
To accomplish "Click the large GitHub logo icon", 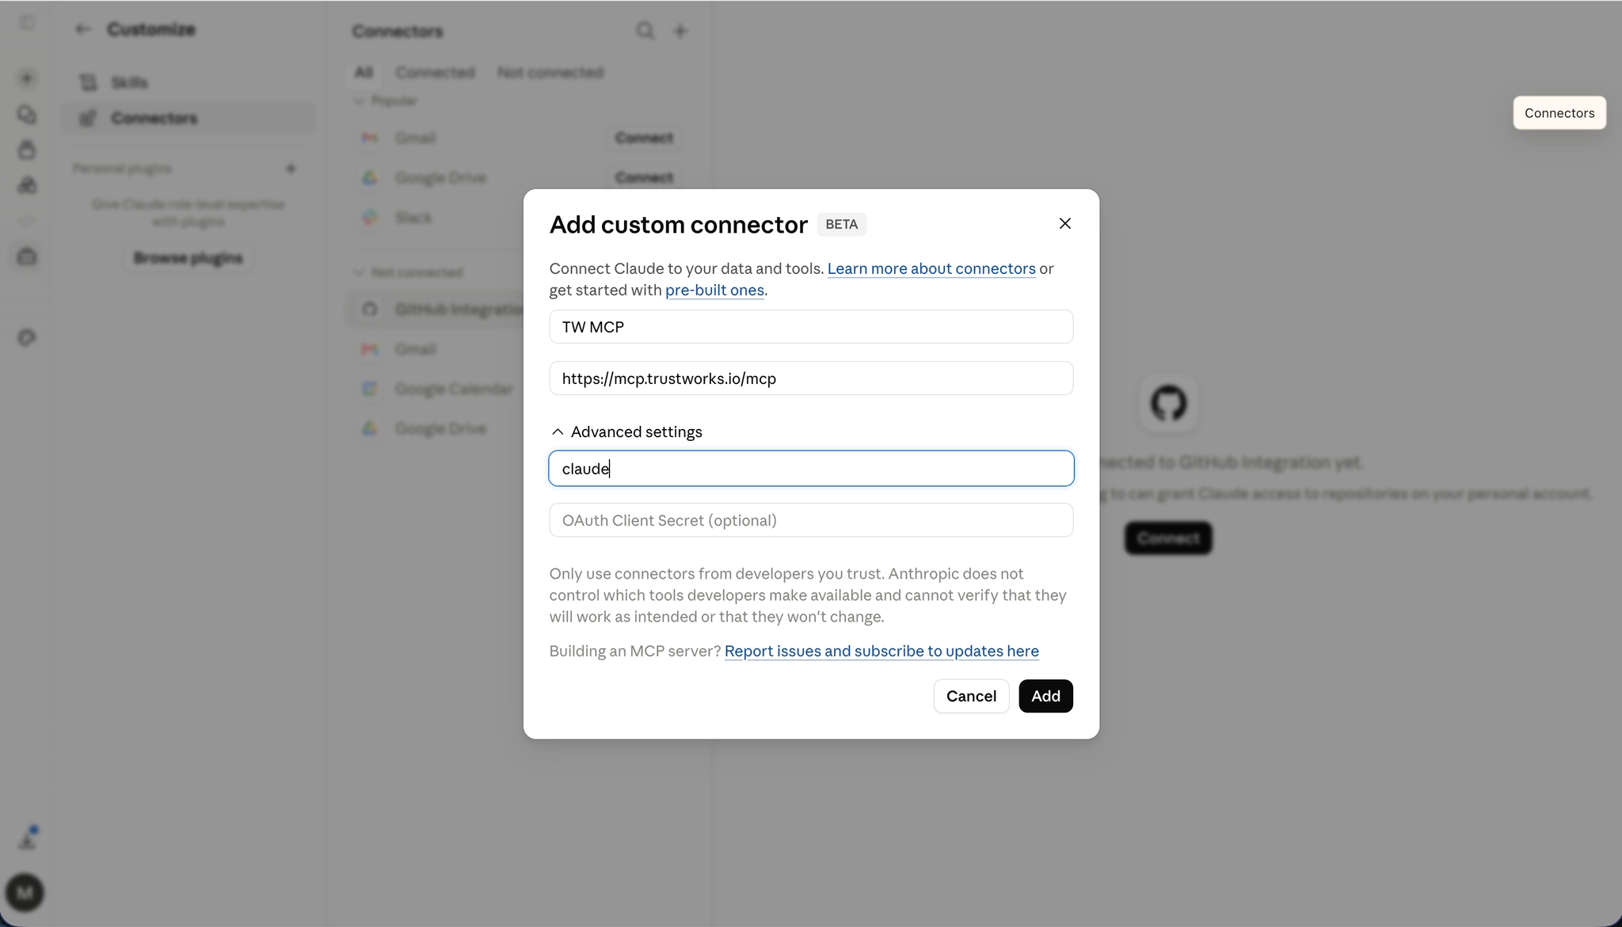I will 1168,403.
